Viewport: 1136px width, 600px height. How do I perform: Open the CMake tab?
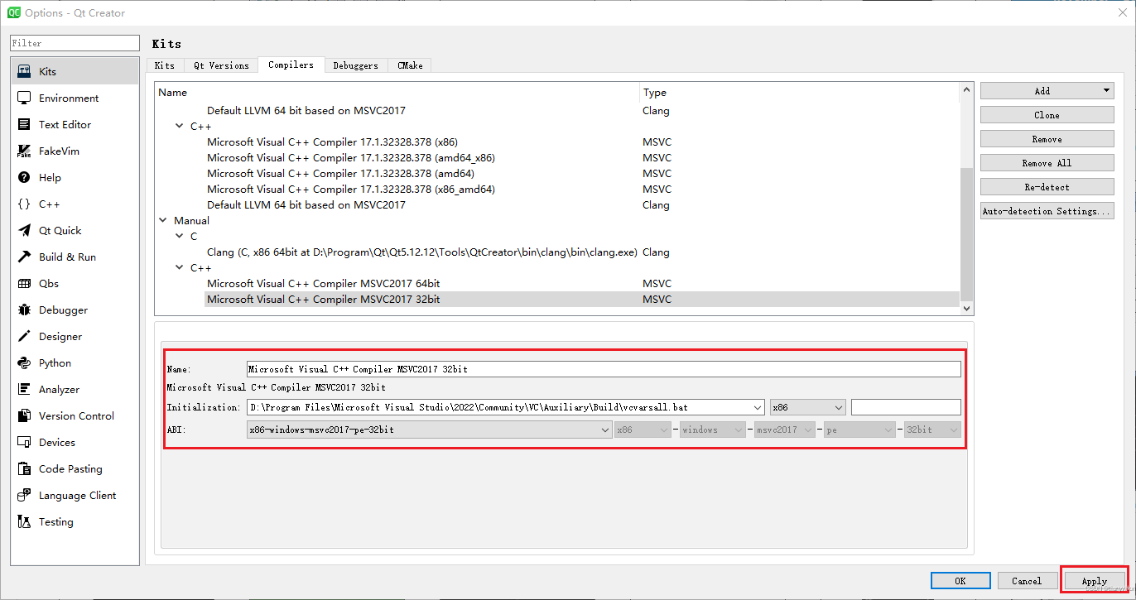(410, 65)
